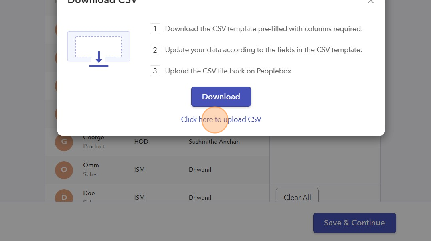
Task: Select Doe's 'D' avatar
Action: (x=64, y=196)
